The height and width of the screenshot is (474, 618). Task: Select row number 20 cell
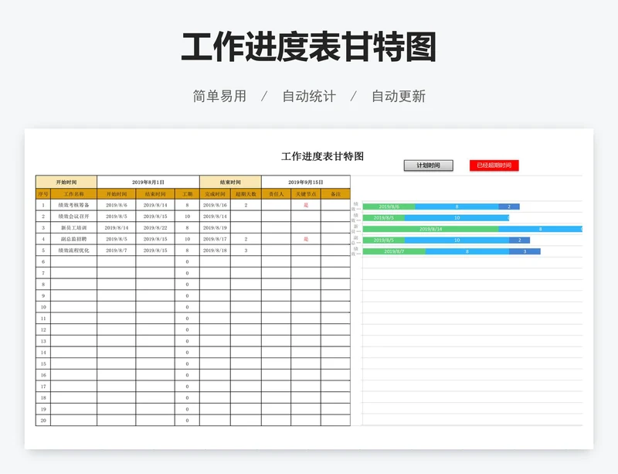click(43, 421)
